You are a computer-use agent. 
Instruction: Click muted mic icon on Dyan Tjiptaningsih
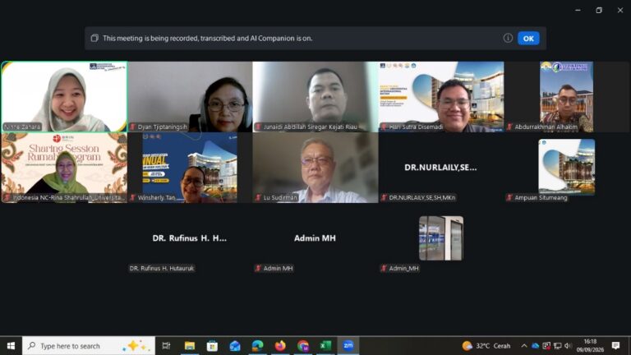pos(133,127)
